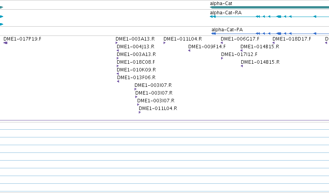
Task: Select the DME1-006G17.F label
Action: pyautogui.click(x=240, y=39)
